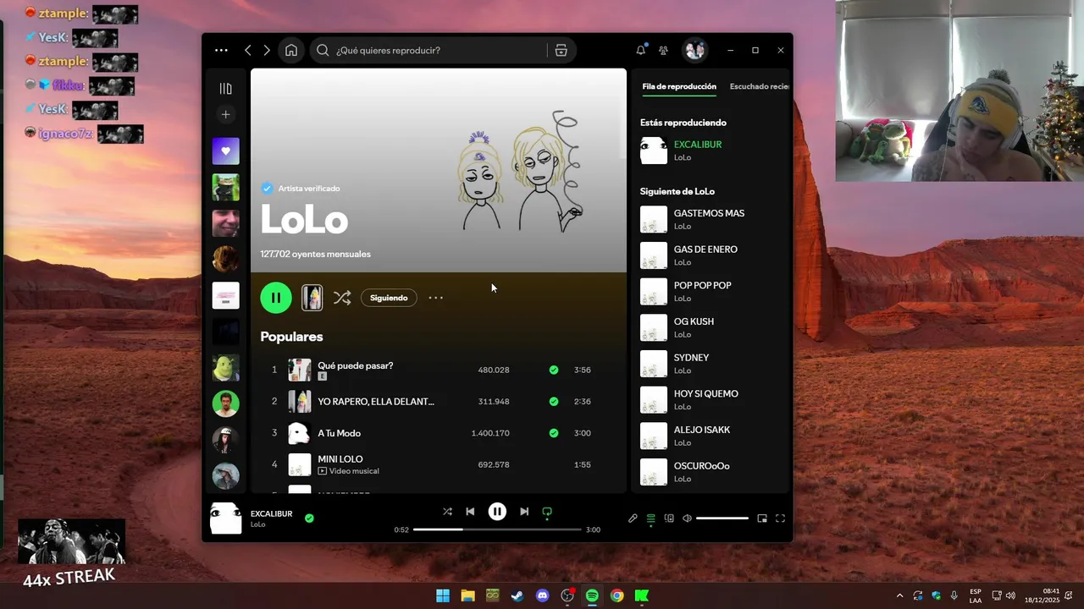Click the Siguiendo follow button
1084x609 pixels.
[x=389, y=298]
